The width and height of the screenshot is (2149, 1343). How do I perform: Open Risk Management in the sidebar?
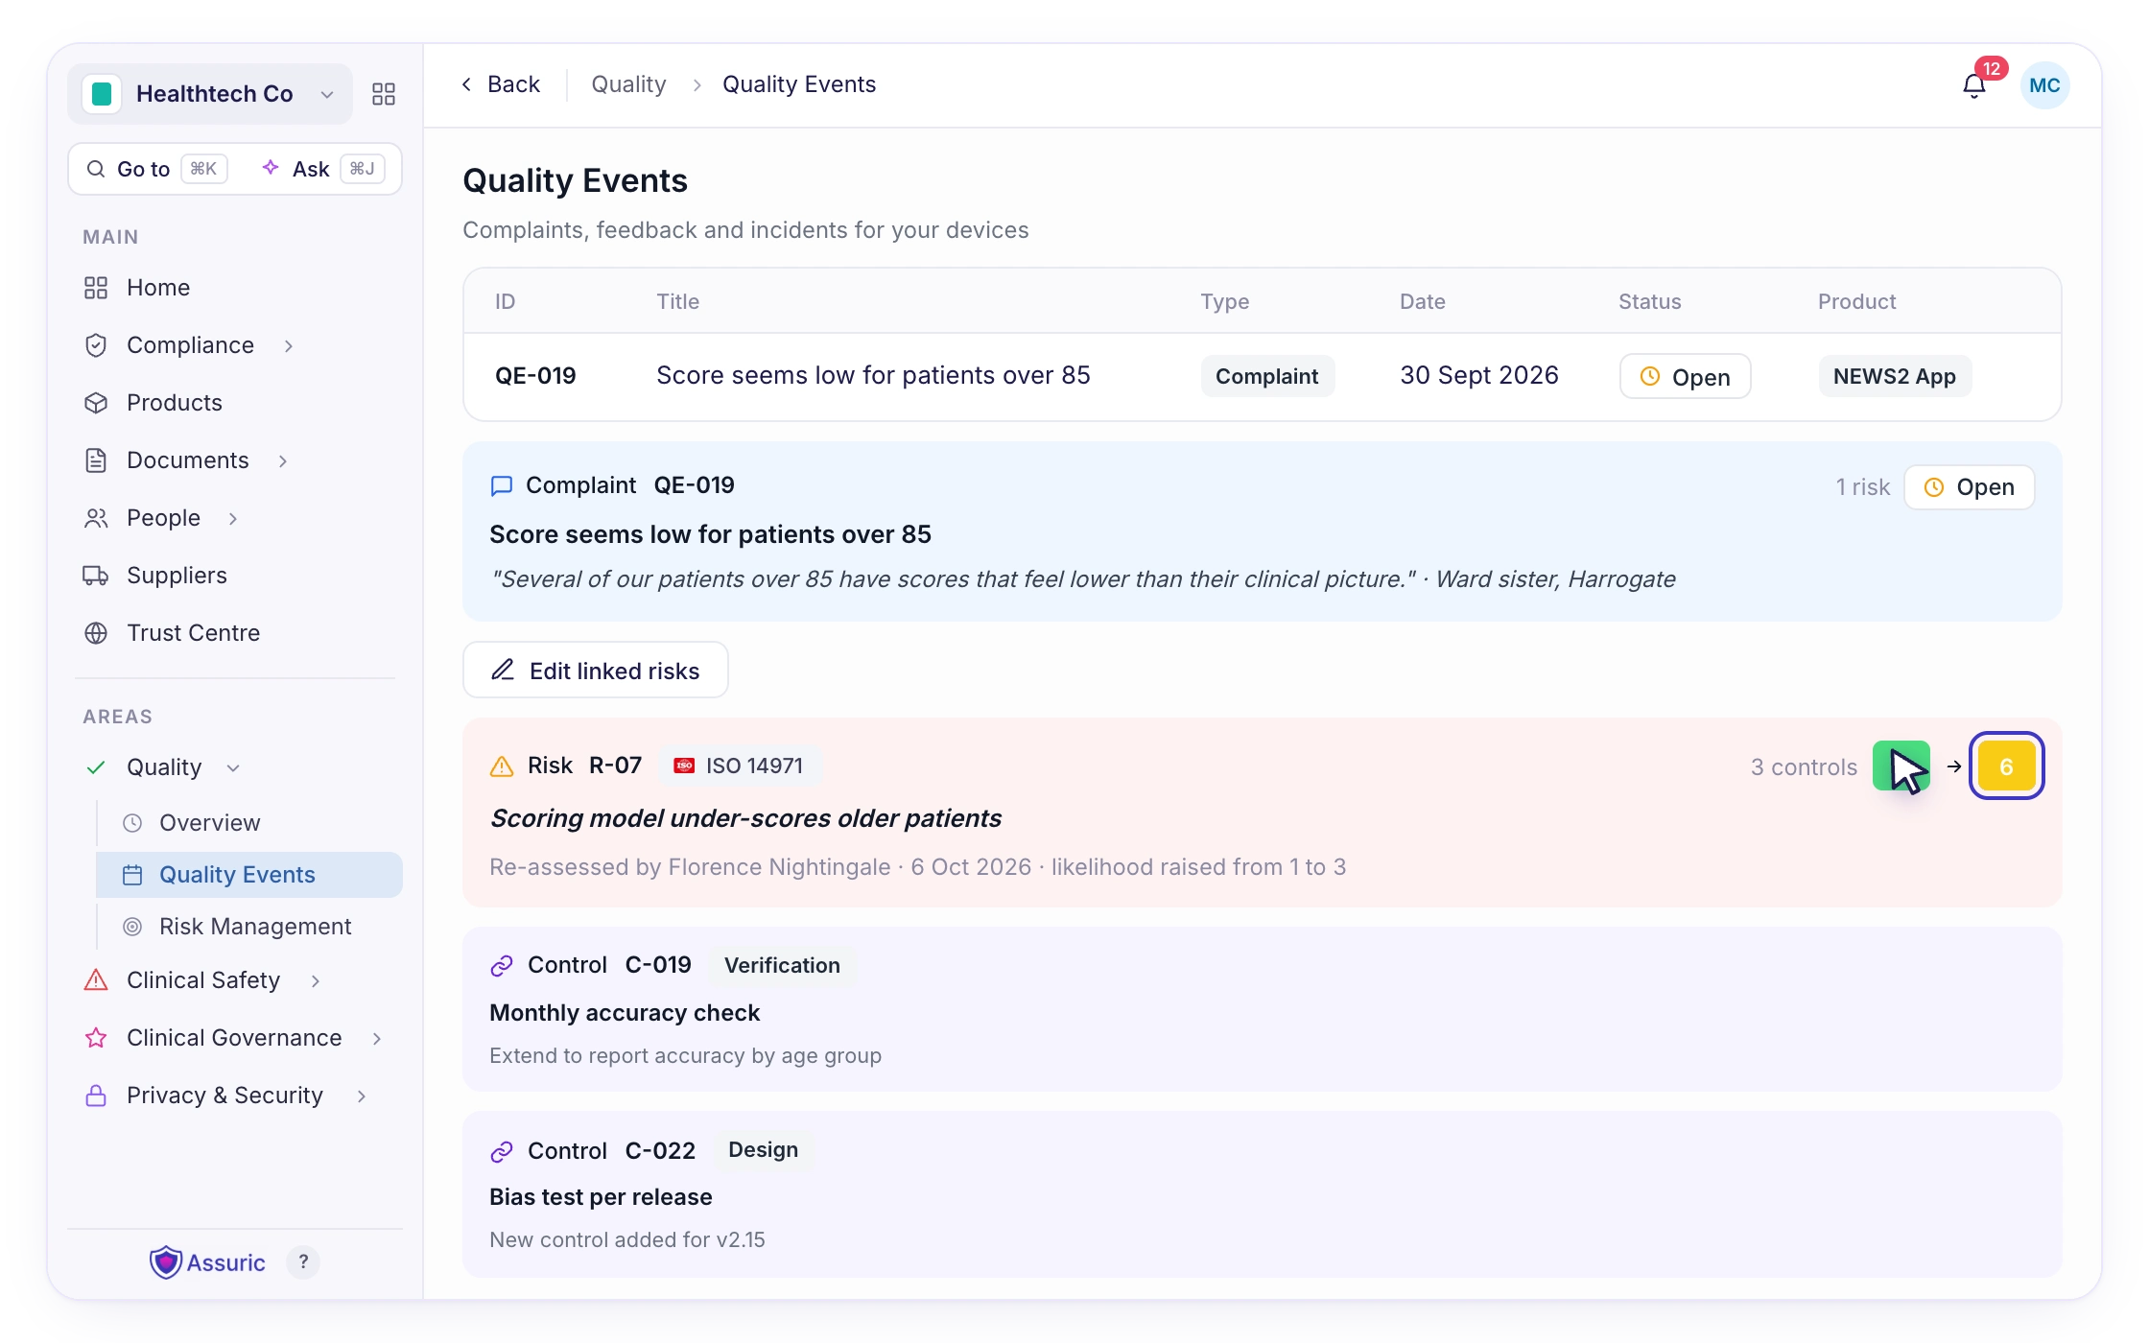tap(249, 927)
